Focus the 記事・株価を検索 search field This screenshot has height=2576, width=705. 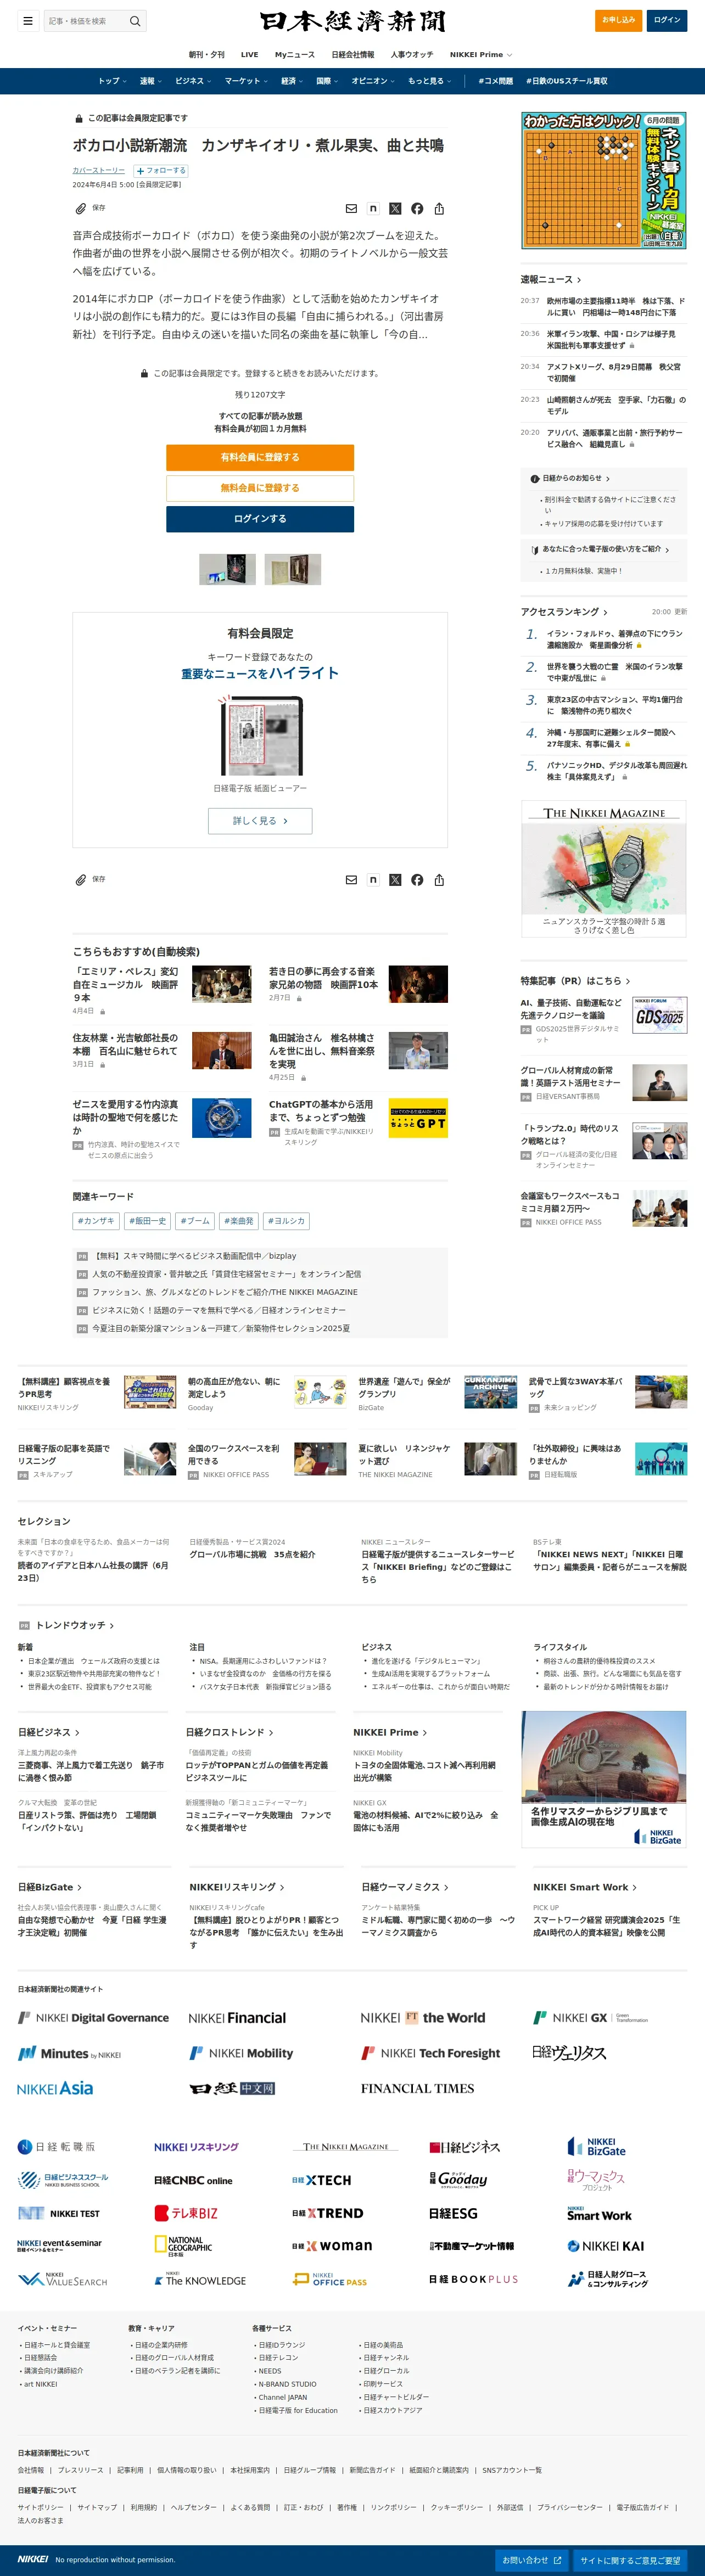(x=85, y=20)
